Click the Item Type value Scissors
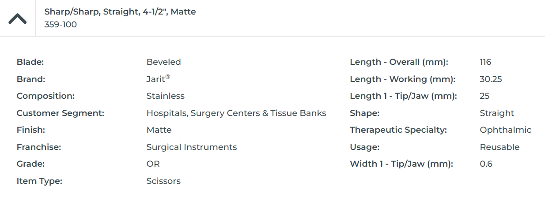Image resolution: width=545 pixels, height=198 pixels. (x=163, y=181)
